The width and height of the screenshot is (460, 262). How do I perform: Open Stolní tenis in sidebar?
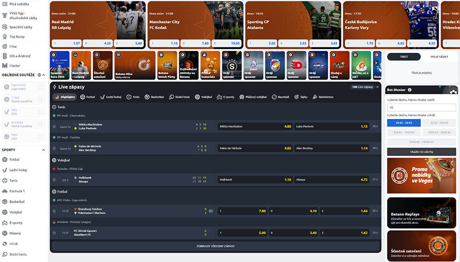(x=18, y=254)
